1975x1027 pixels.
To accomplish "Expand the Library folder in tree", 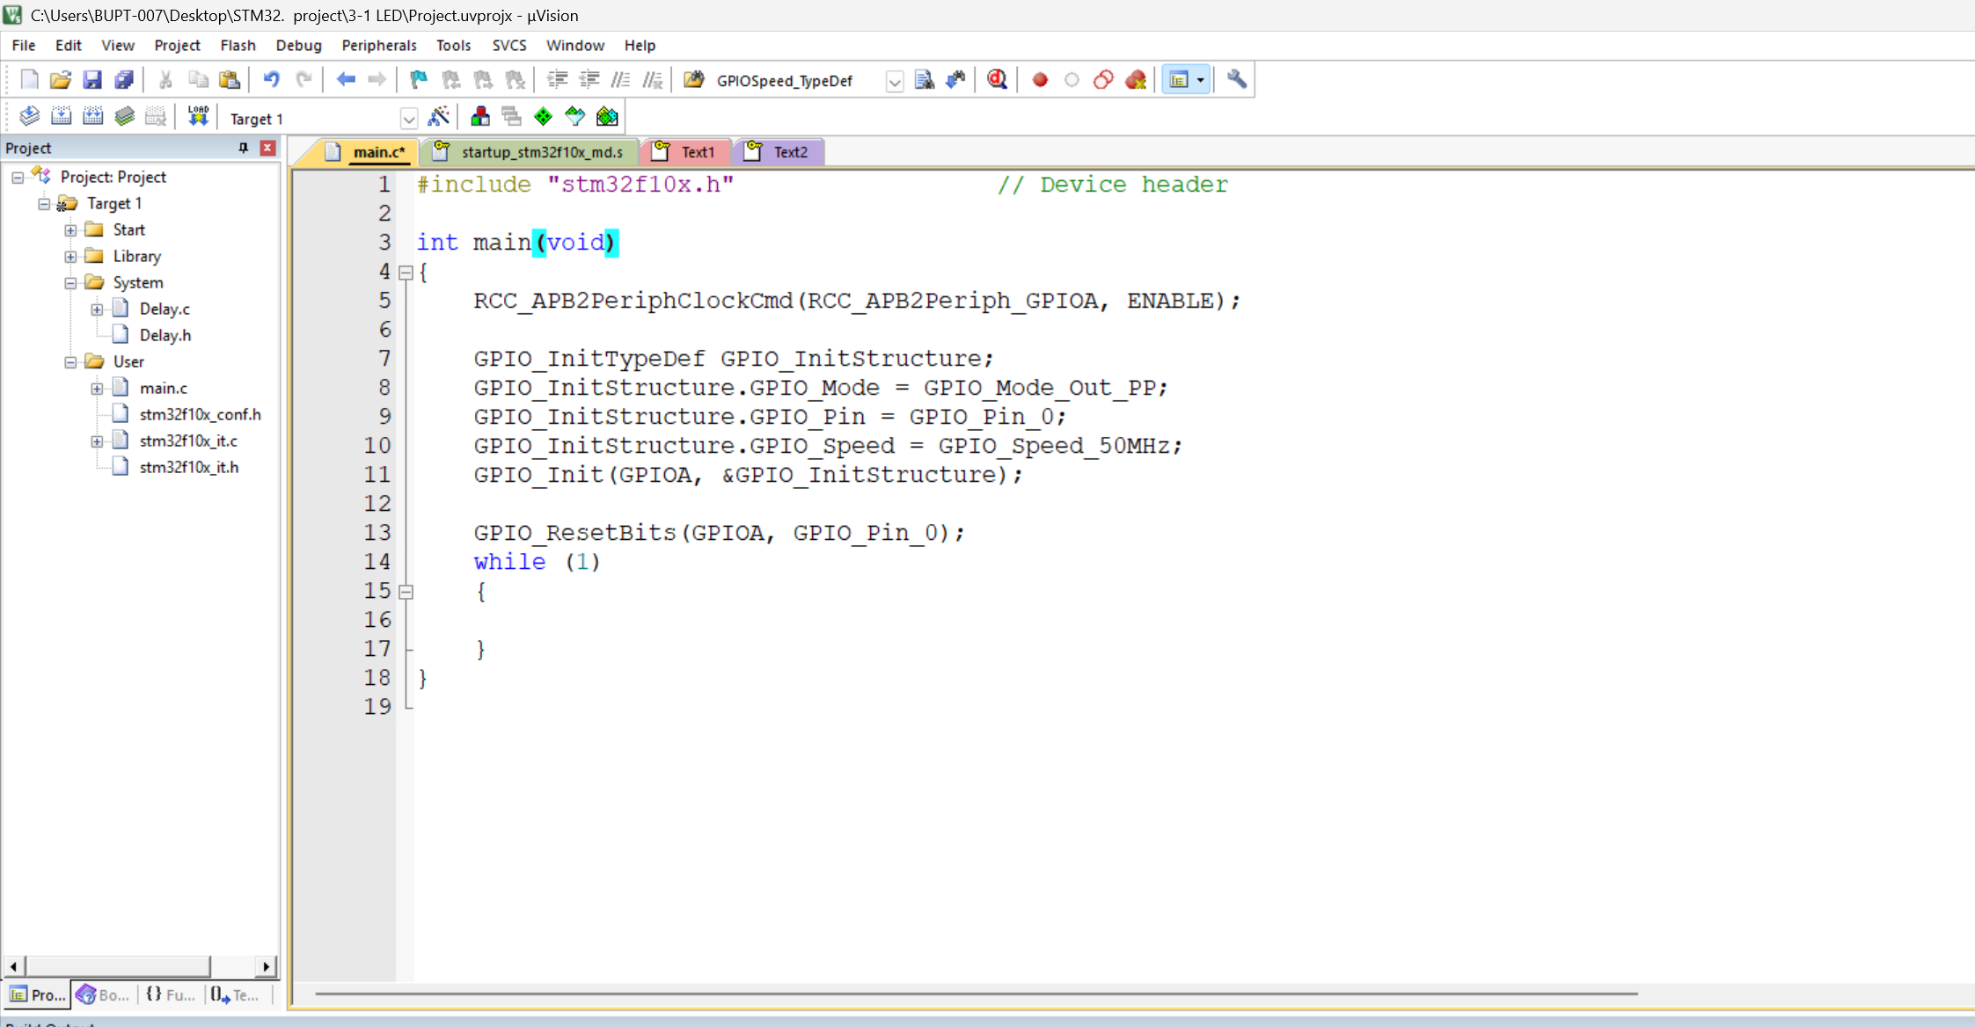I will (x=70, y=256).
